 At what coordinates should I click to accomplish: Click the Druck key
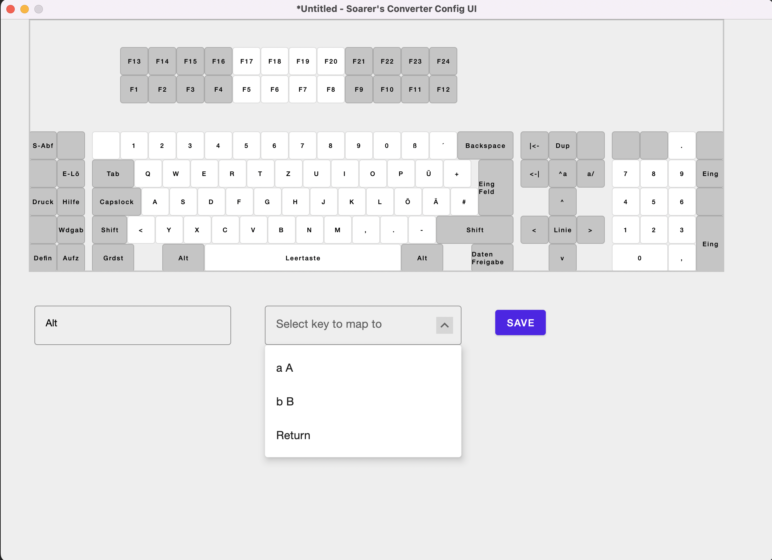click(42, 202)
